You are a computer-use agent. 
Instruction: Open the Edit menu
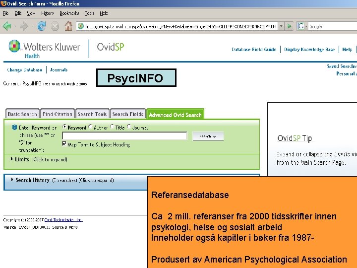[18, 13]
